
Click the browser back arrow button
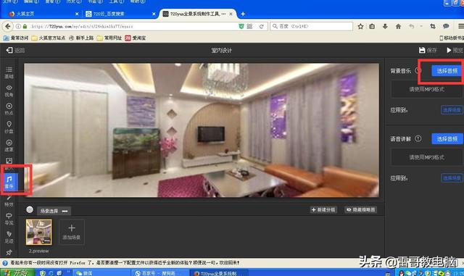8,26
